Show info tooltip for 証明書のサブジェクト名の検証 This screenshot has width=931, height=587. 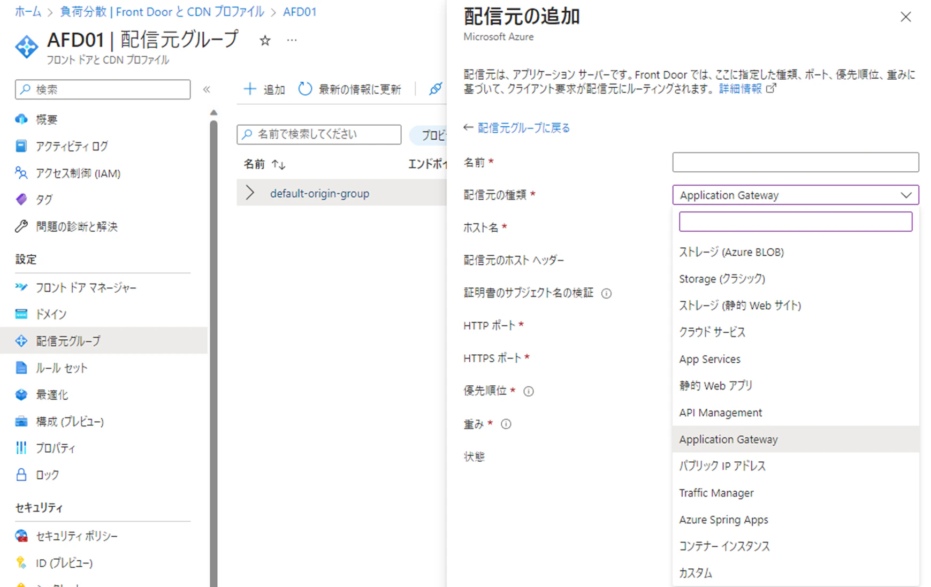(606, 293)
